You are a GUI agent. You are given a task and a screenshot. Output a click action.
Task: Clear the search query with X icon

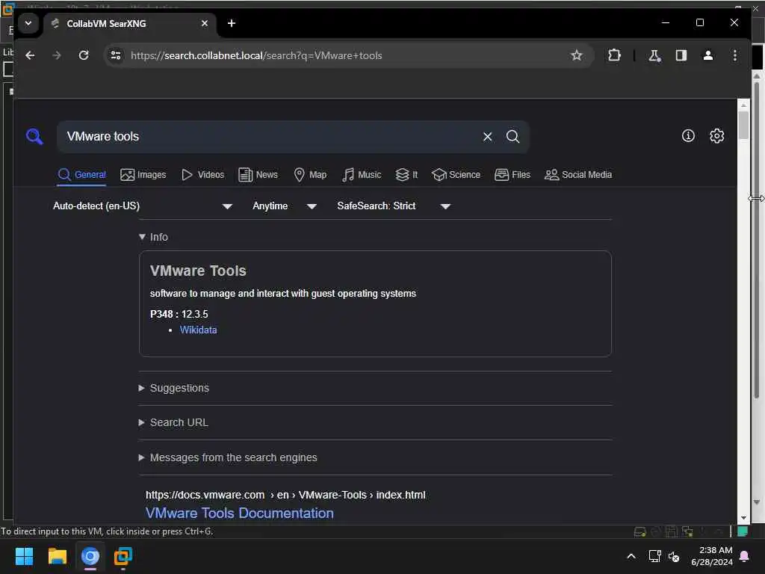coord(487,137)
